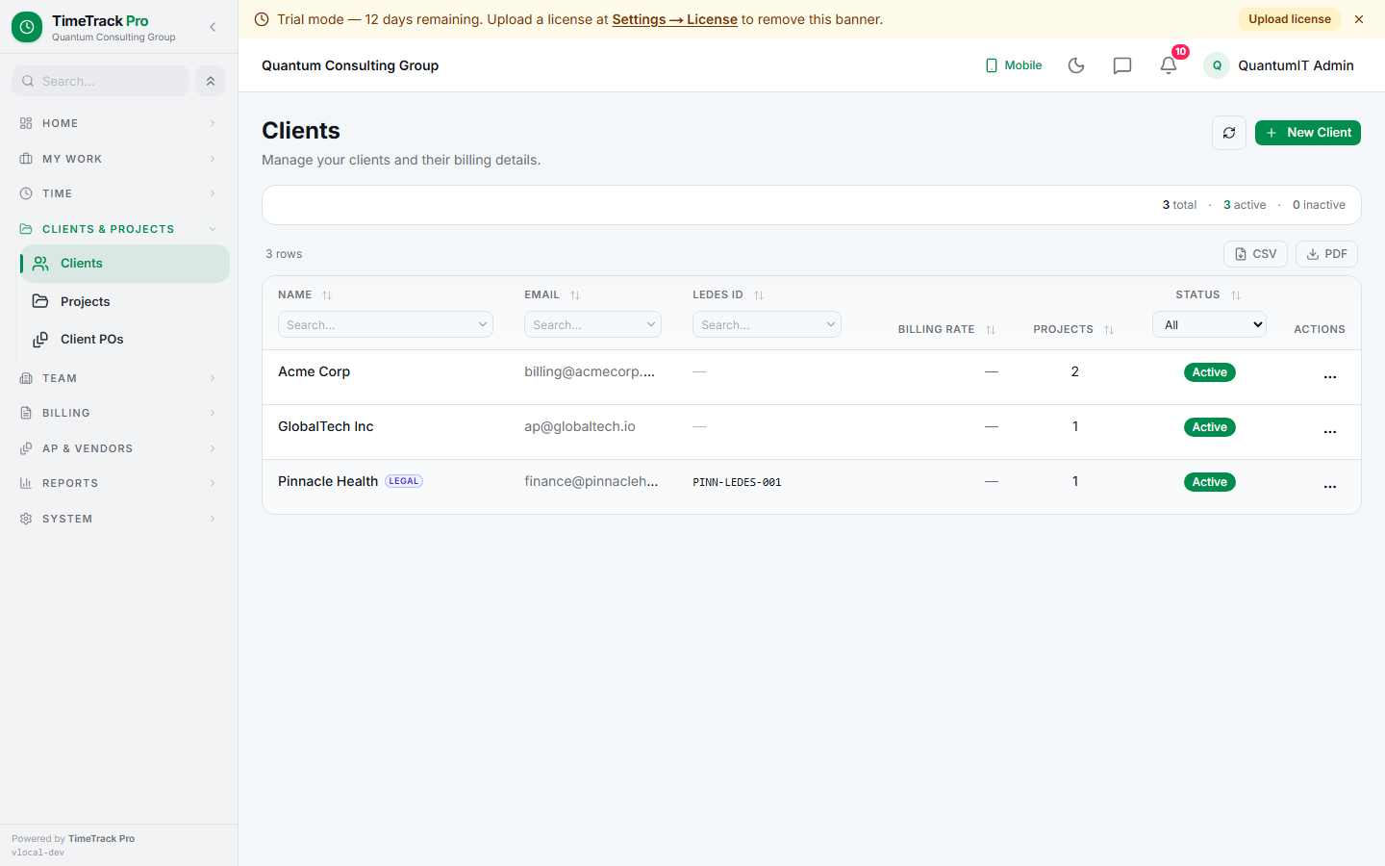Screen dimensions: 1385x866
Task: Click the ap@globaltech.io email cell
Action: (x=580, y=426)
